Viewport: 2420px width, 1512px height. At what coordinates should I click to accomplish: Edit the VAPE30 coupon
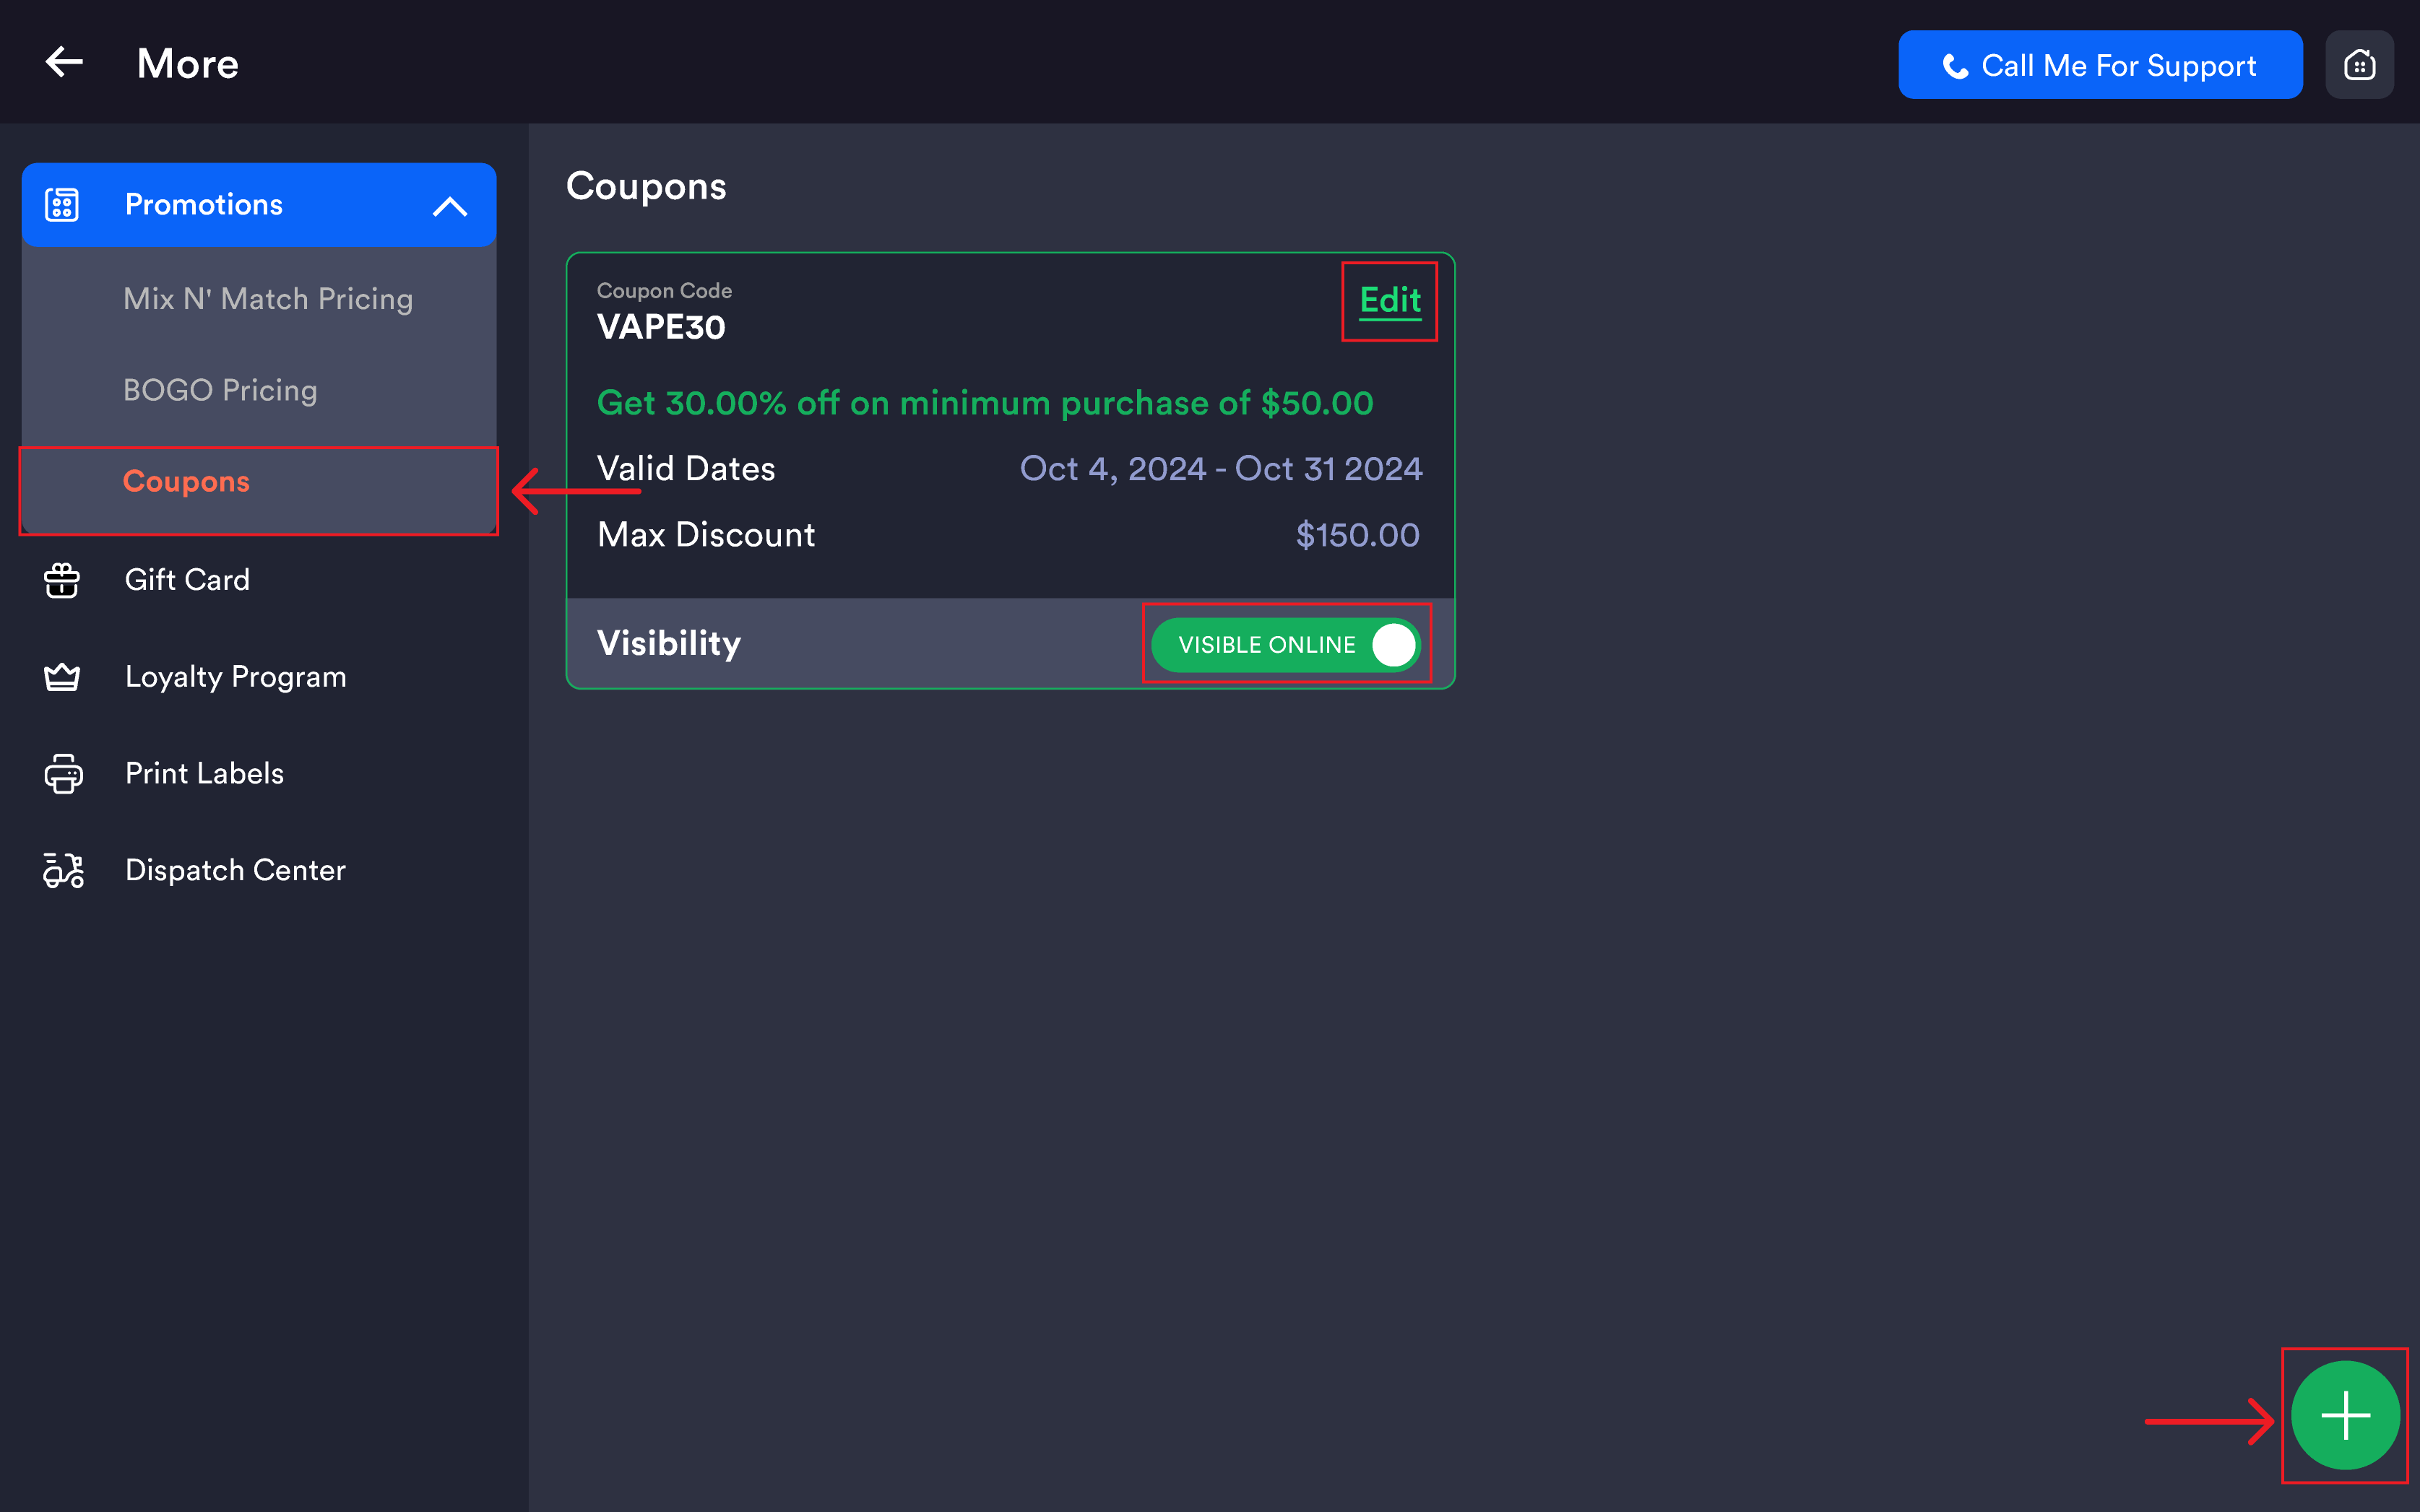[x=1390, y=300]
